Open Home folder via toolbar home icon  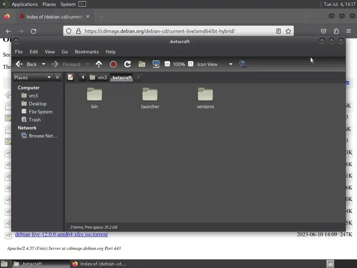pos(142,64)
